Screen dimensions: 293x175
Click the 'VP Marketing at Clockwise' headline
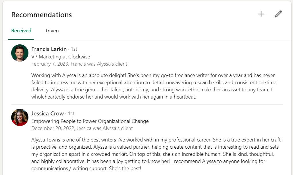61,57
